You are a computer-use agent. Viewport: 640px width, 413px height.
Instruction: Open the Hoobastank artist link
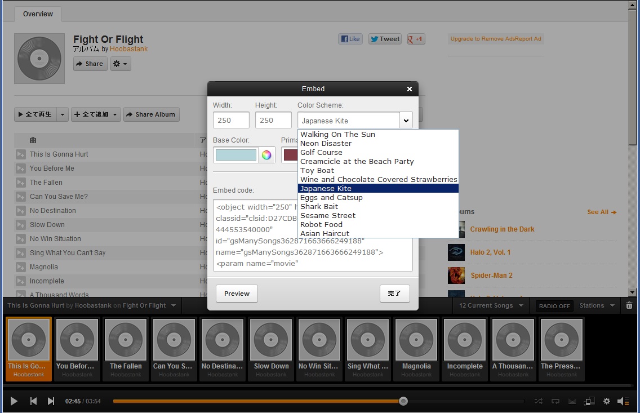[128, 49]
